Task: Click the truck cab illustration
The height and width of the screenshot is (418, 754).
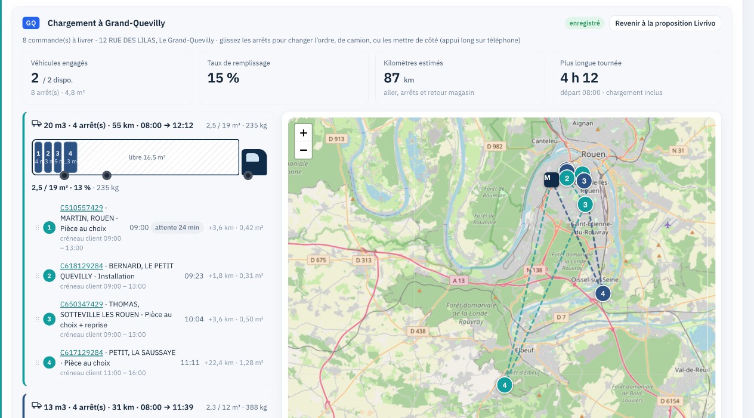Action: pyautogui.click(x=254, y=163)
